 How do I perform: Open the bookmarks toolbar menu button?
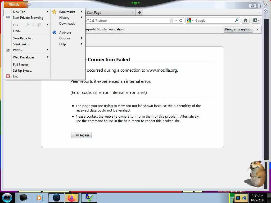(255, 20)
